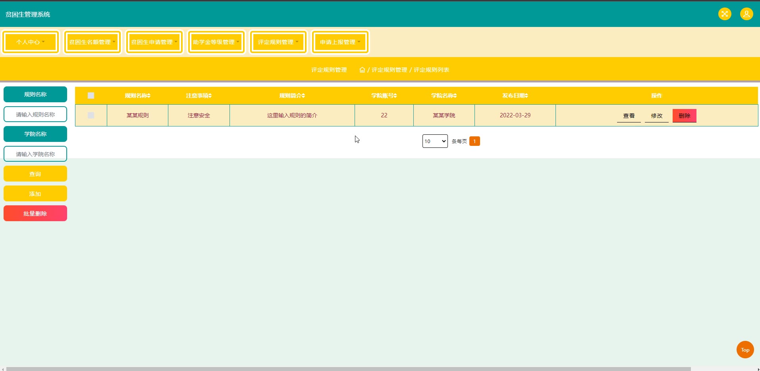Open the 助学金等级管理 dropdown menu
This screenshot has width=760, height=371.
pos(216,42)
